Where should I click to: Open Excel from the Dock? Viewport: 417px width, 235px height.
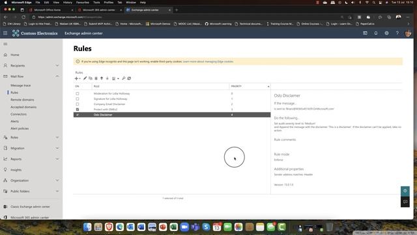pos(174,227)
